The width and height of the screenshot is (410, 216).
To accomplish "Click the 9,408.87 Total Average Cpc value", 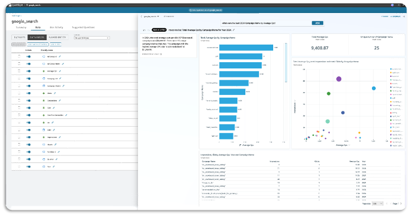I will point(320,48).
